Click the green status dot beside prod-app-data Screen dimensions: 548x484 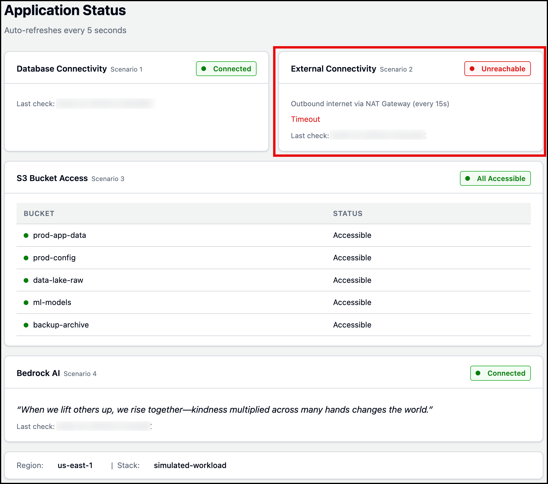(26, 235)
